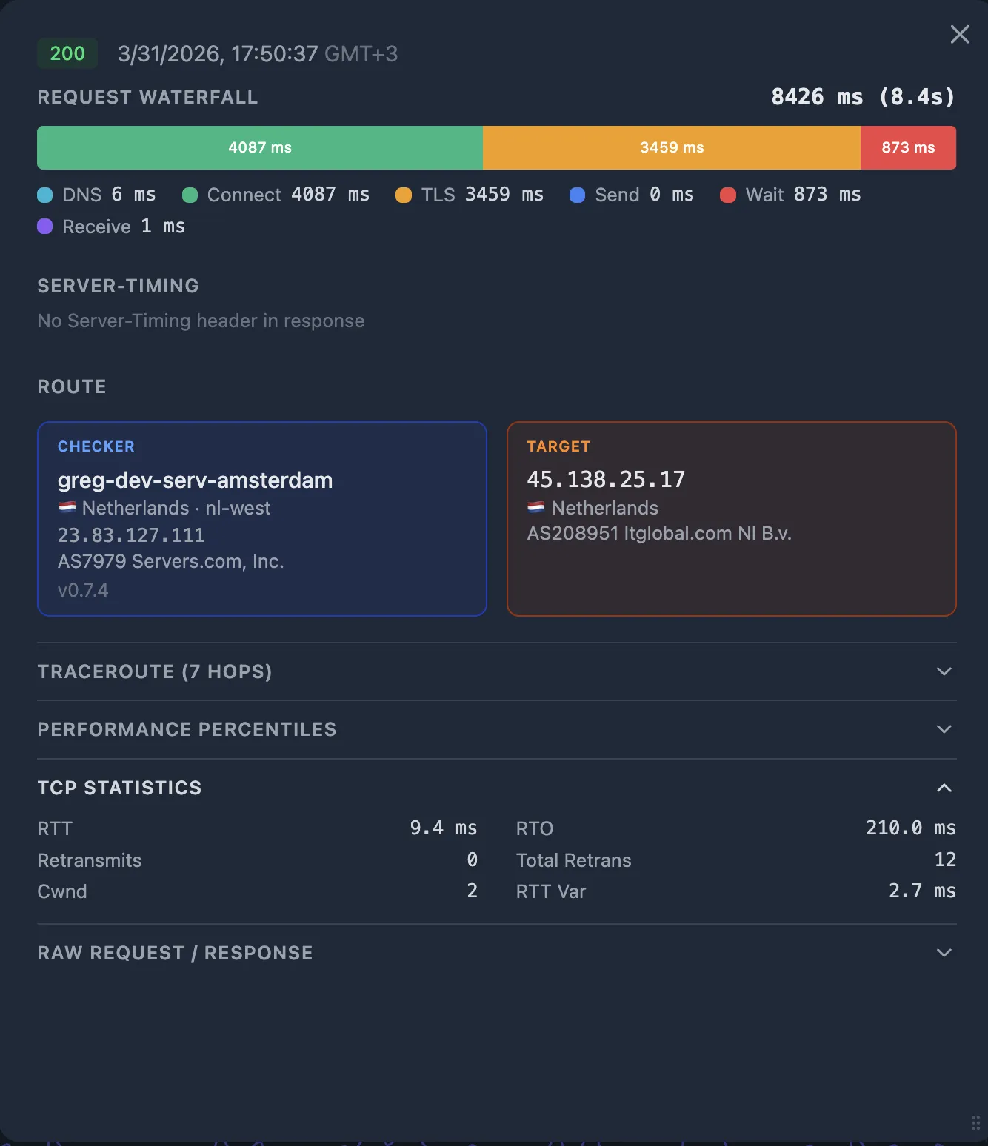Click the green Connect legend dot
Viewport: 988px width, 1146px height.
click(190, 195)
